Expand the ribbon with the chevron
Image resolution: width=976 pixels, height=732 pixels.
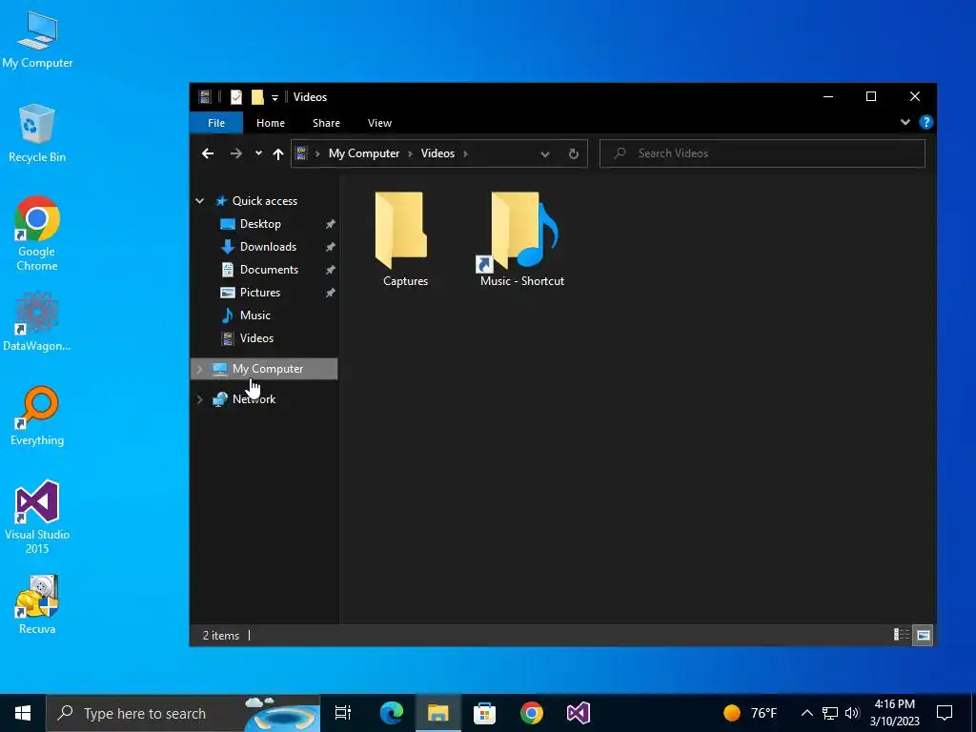click(x=905, y=122)
